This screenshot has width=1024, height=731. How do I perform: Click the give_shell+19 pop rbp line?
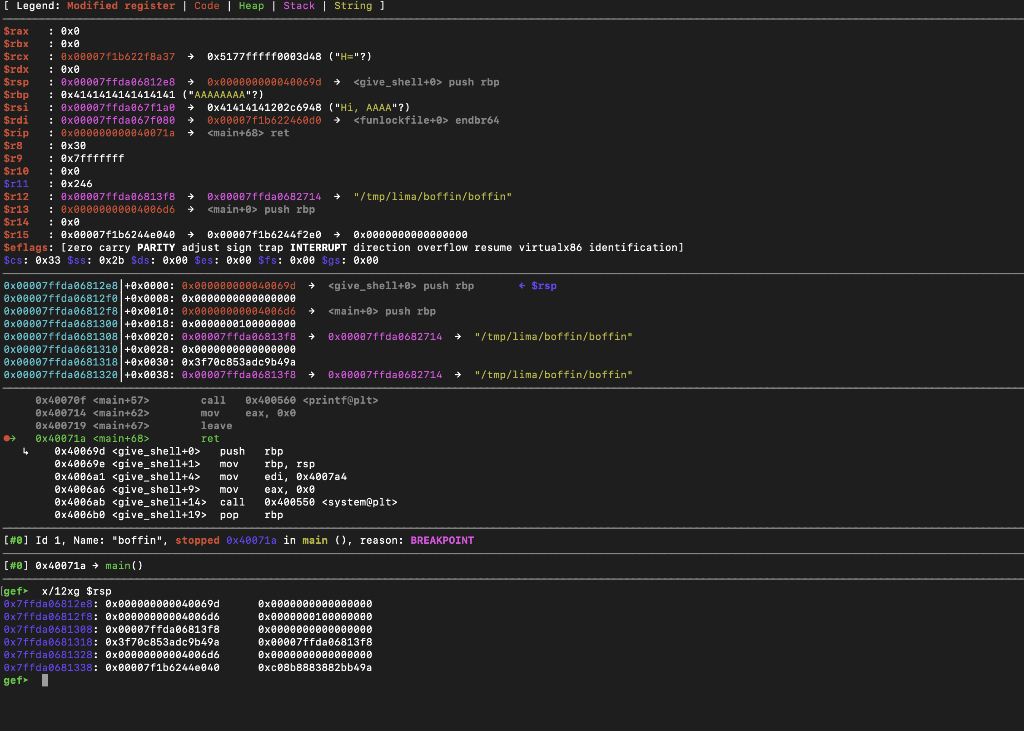point(169,515)
